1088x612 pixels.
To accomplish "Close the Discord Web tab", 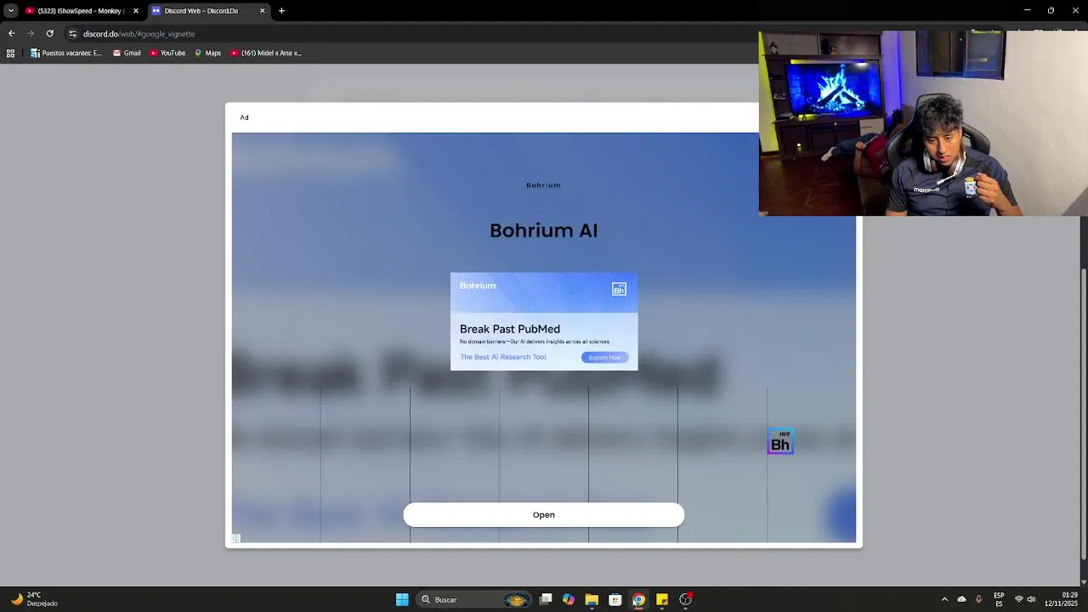I will (x=262, y=11).
